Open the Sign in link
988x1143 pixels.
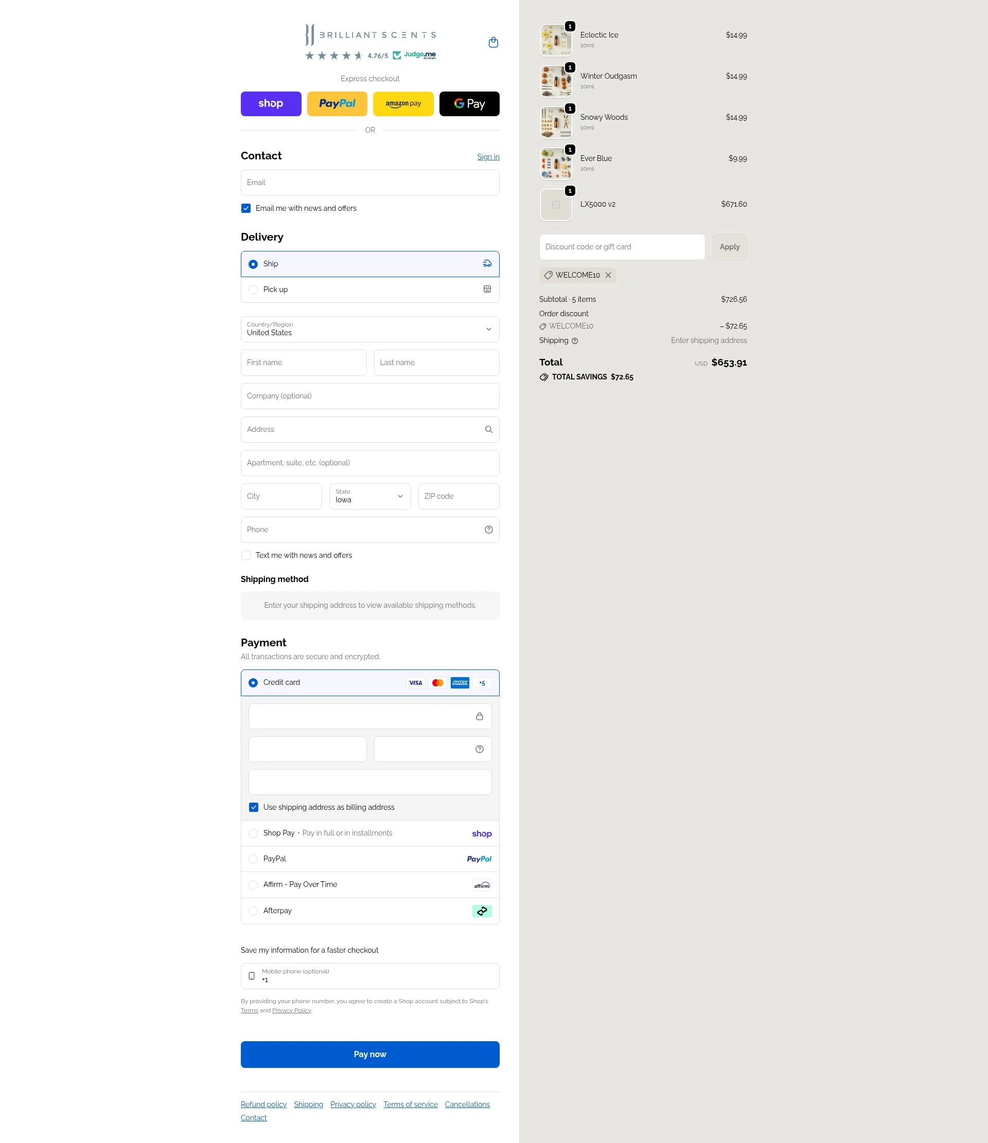tap(488, 157)
